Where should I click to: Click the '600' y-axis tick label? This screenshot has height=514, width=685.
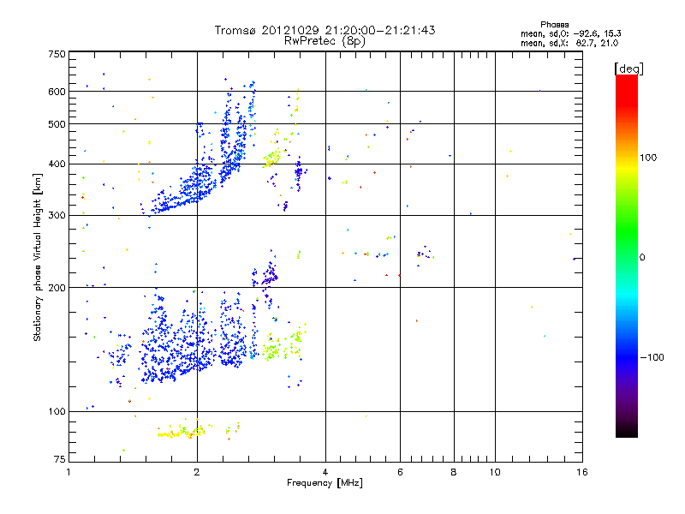click(57, 92)
